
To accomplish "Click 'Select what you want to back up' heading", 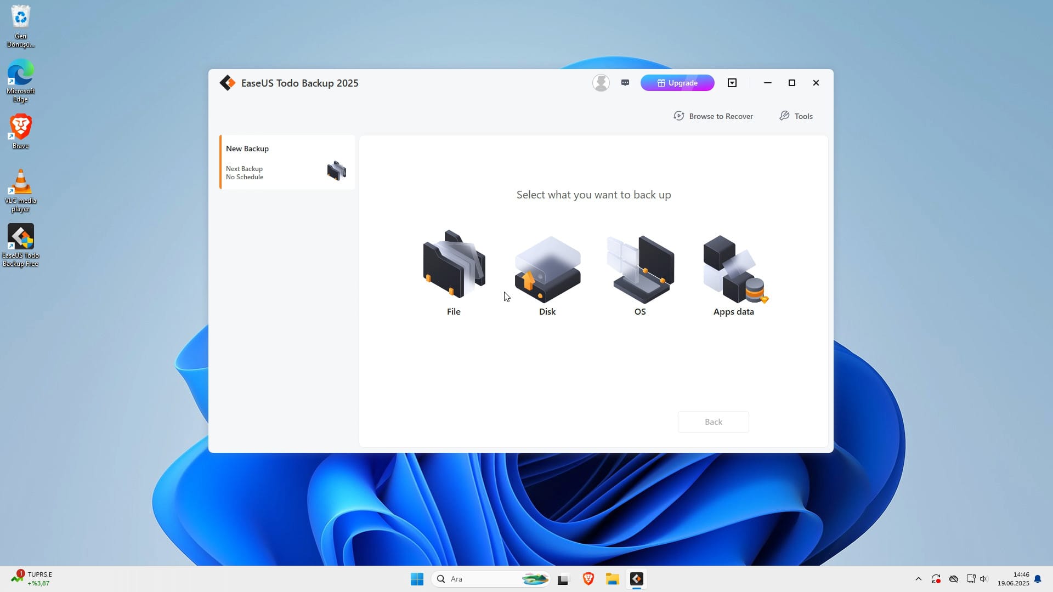I will click(594, 195).
